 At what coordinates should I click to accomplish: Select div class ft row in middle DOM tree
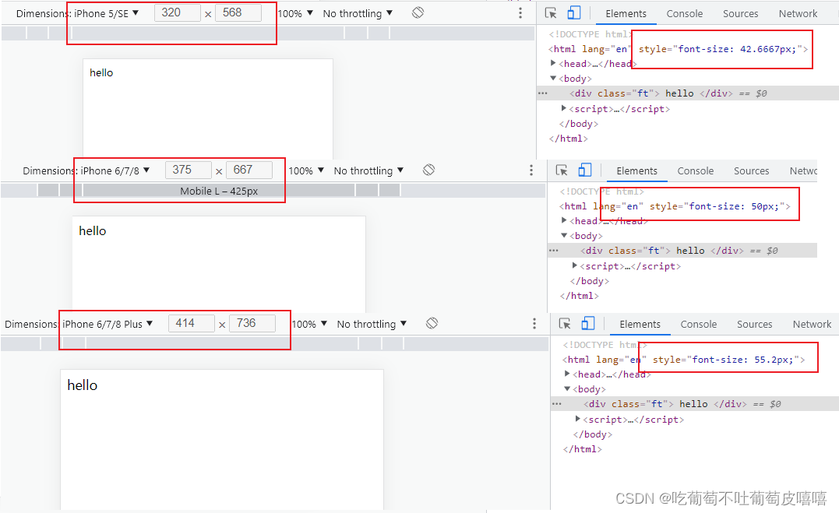682,251
